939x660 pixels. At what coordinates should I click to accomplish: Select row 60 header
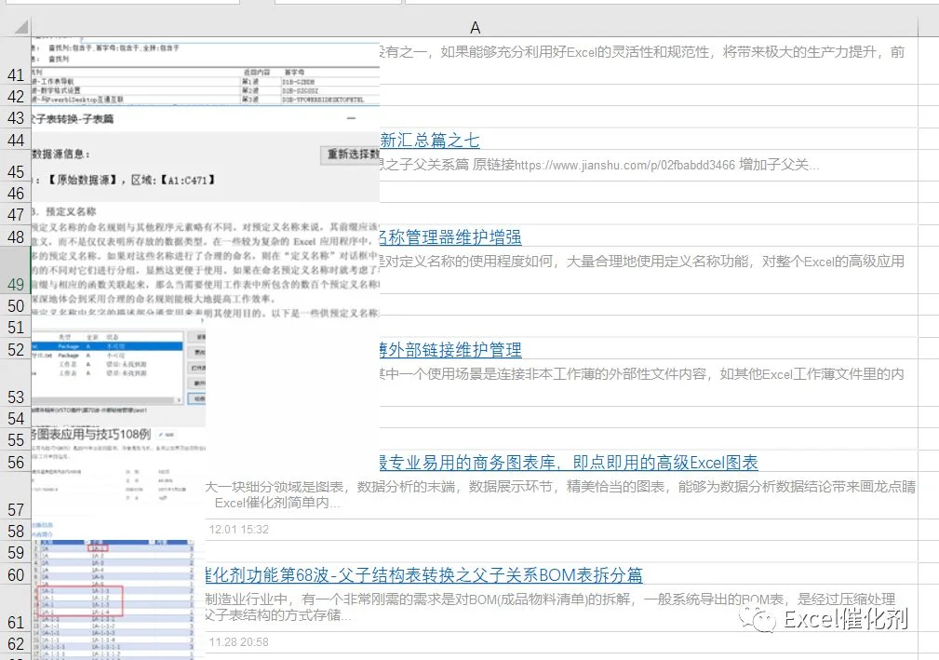pyautogui.click(x=16, y=575)
